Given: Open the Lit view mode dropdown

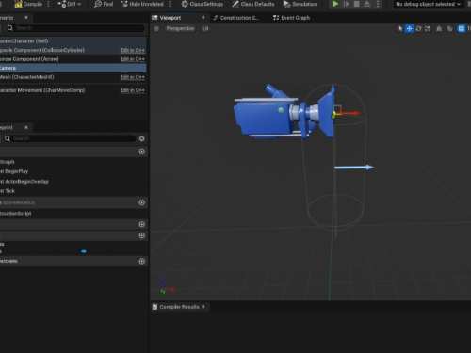Looking at the screenshot, I should click(x=205, y=28).
